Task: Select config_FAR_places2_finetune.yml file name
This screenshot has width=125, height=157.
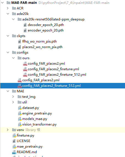Action: pos(53,69)
